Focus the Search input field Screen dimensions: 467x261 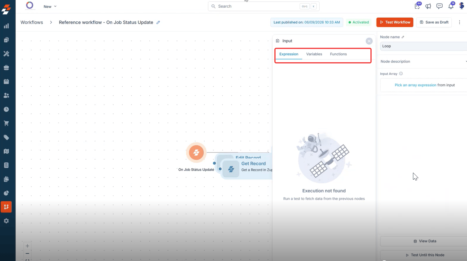[x=264, y=6]
